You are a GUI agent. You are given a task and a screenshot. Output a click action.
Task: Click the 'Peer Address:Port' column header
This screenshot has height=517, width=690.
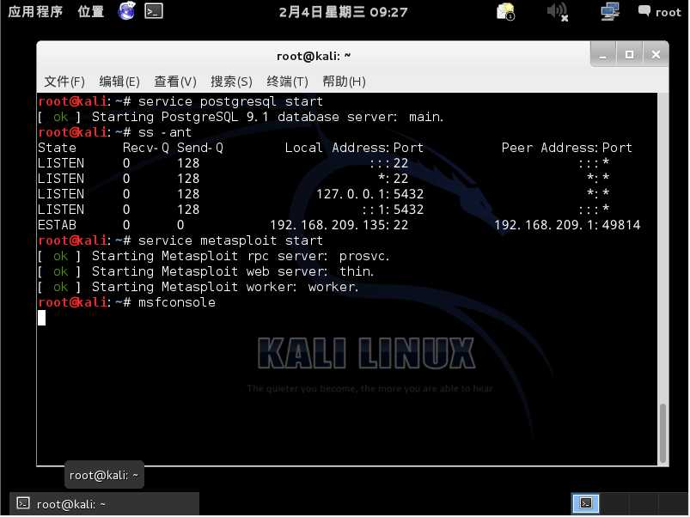coord(567,148)
